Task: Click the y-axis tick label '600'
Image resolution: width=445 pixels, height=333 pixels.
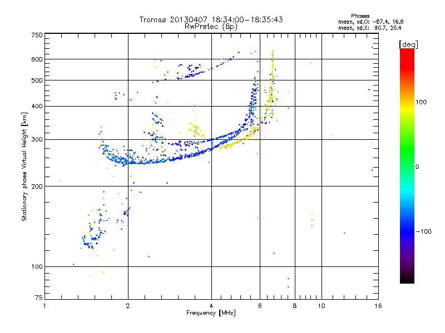Action: pyautogui.click(x=37, y=59)
